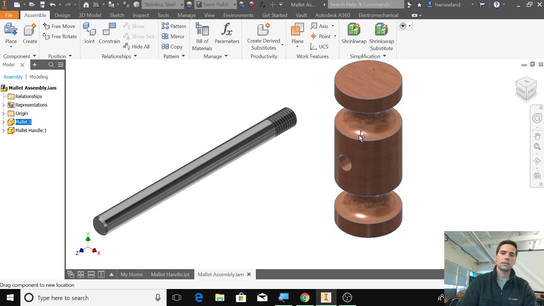Switch browser to Modeling view
The height and width of the screenshot is (306, 544).
coord(39,77)
